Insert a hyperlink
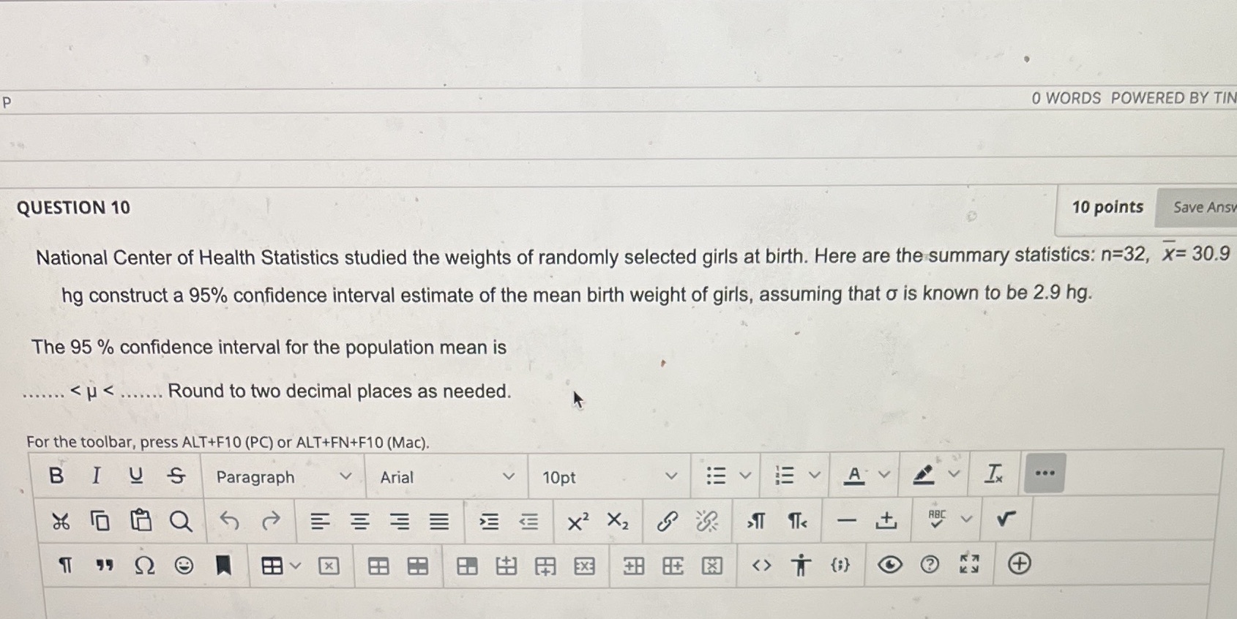This screenshot has width=1237, height=619. (x=667, y=522)
